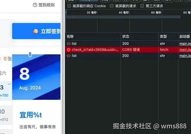
Task: Click the 40 毫秒 timeline marker
Action: (x=124, y=12)
